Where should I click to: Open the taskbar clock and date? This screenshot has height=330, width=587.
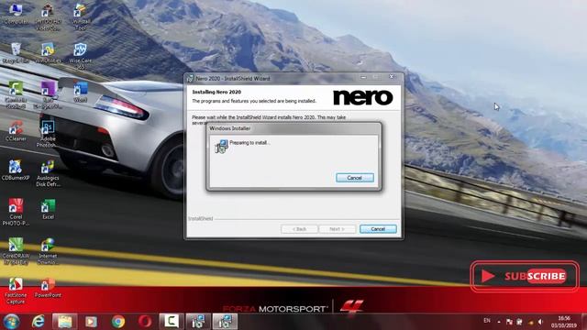563,322
